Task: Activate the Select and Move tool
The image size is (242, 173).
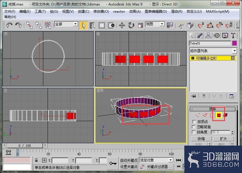Action: click(x=122, y=25)
